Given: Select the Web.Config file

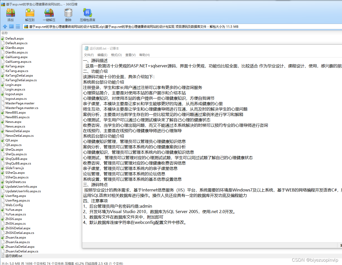Looking at the screenshot, I should point(14,205).
